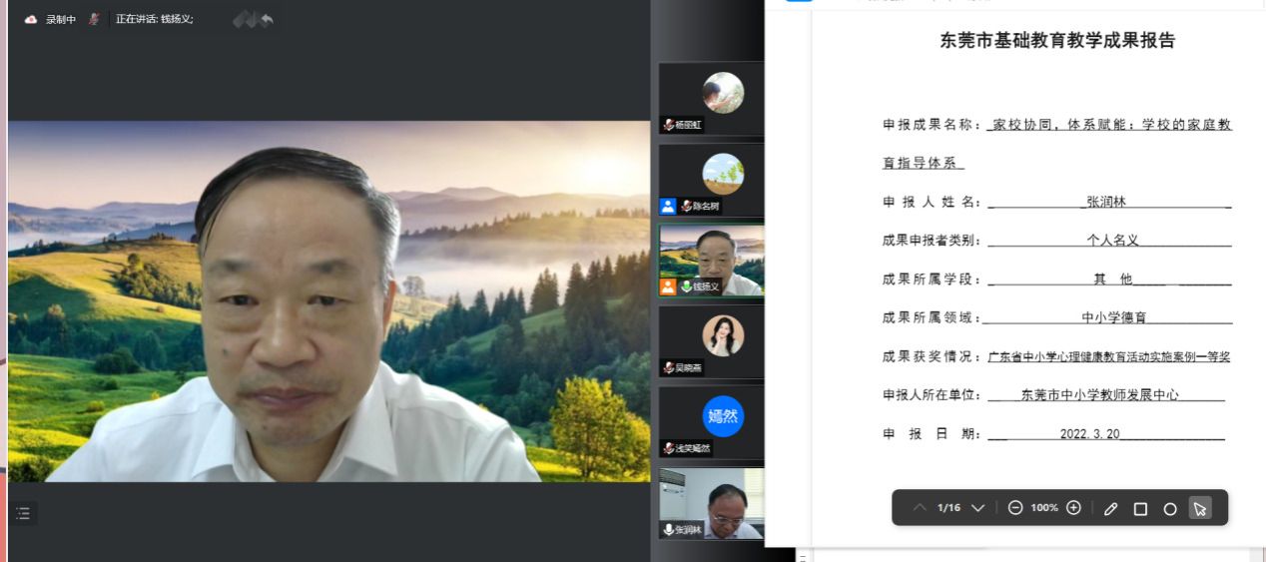The width and height of the screenshot is (1266, 562).
Task: Select 浅笑嫣然's avatar tile
Action: 711,422
